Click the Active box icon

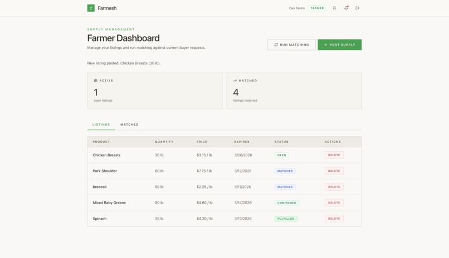point(96,81)
